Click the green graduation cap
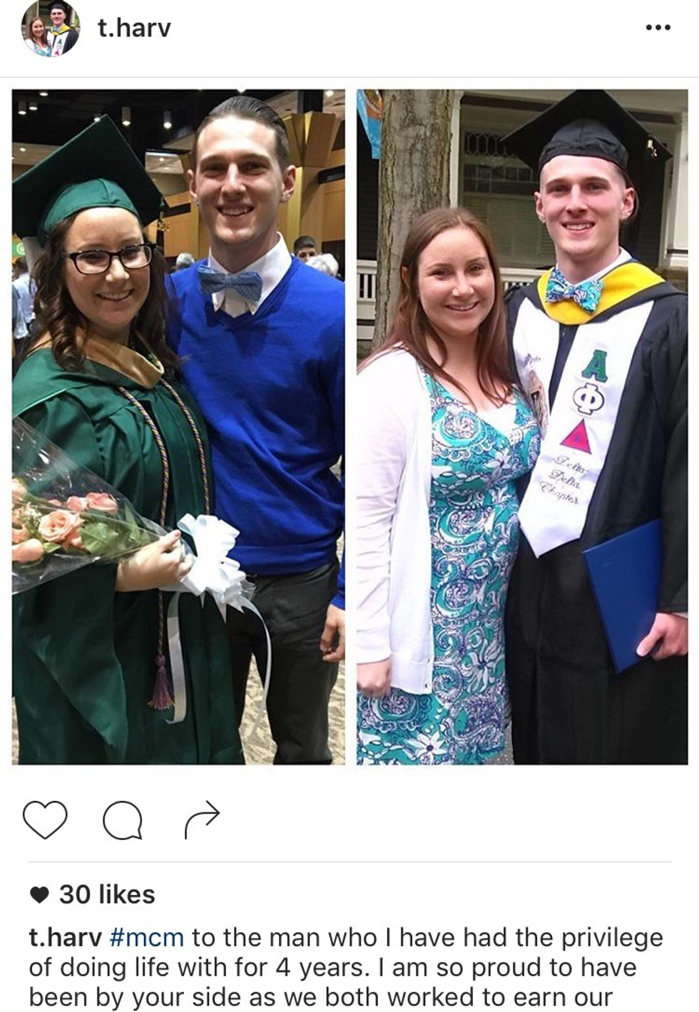The width and height of the screenshot is (699, 1012). [x=86, y=178]
